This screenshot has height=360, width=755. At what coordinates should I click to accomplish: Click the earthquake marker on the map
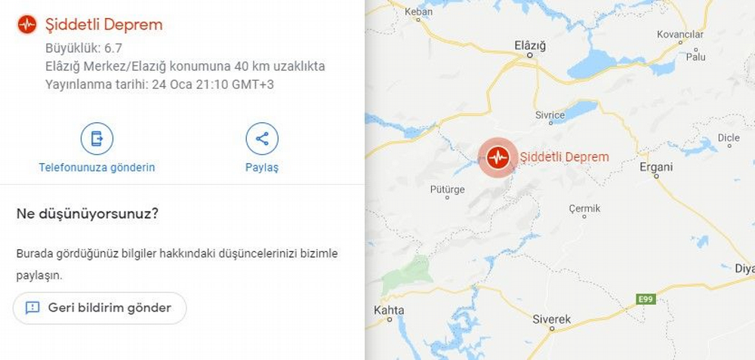tap(498, 157)
